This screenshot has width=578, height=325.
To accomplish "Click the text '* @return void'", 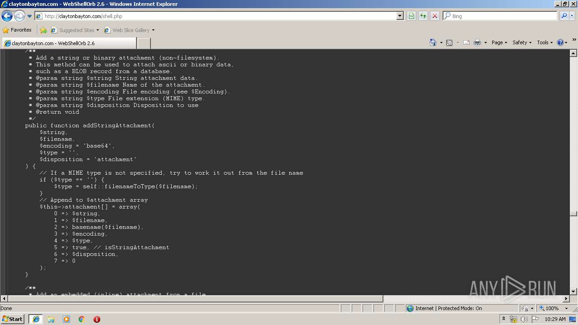I will pos(54,112).
